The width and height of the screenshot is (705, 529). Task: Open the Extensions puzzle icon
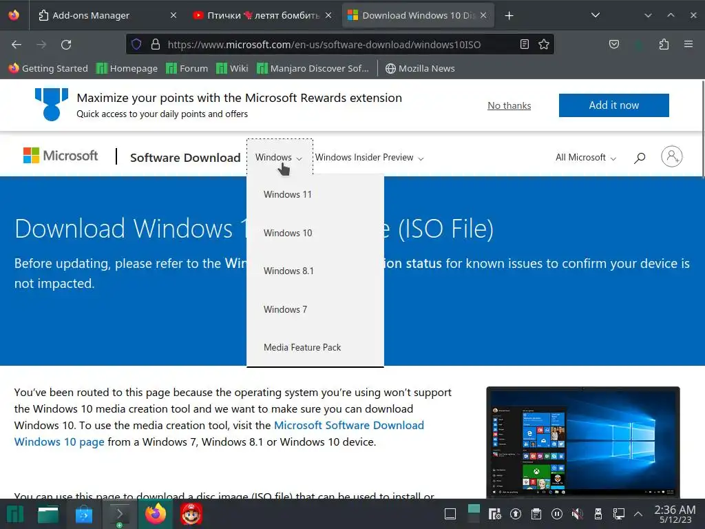[x=664, y=44]
